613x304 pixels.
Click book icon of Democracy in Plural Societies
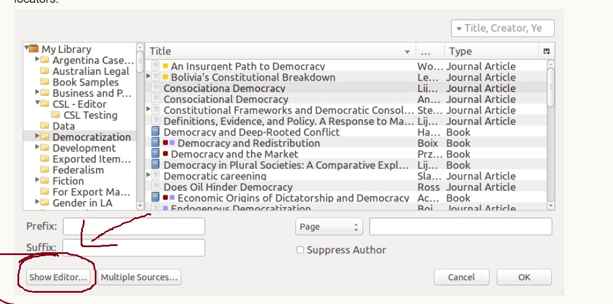pyautogui.click(x=156, y=165)
